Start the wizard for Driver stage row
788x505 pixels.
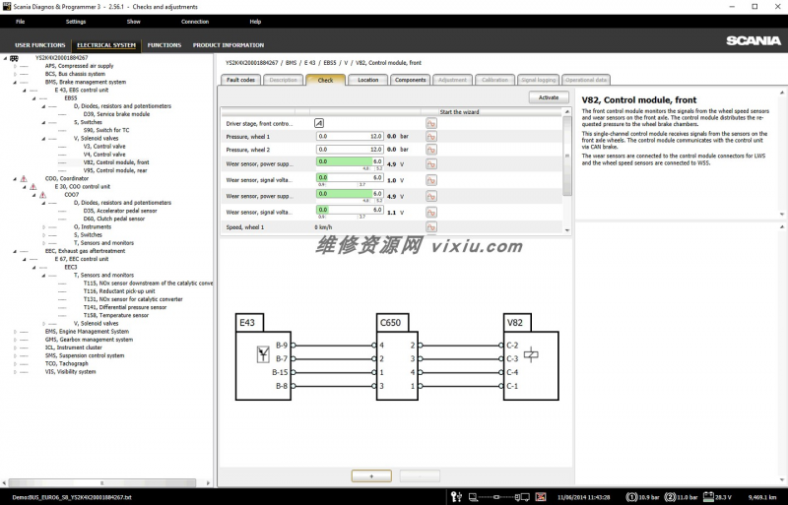point(431,123)
